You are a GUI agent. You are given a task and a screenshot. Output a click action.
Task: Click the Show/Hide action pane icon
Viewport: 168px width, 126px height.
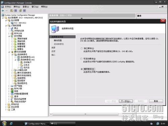pos(25,11)
